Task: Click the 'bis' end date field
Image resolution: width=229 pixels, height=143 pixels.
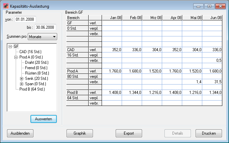Action: tap(45, 27)
